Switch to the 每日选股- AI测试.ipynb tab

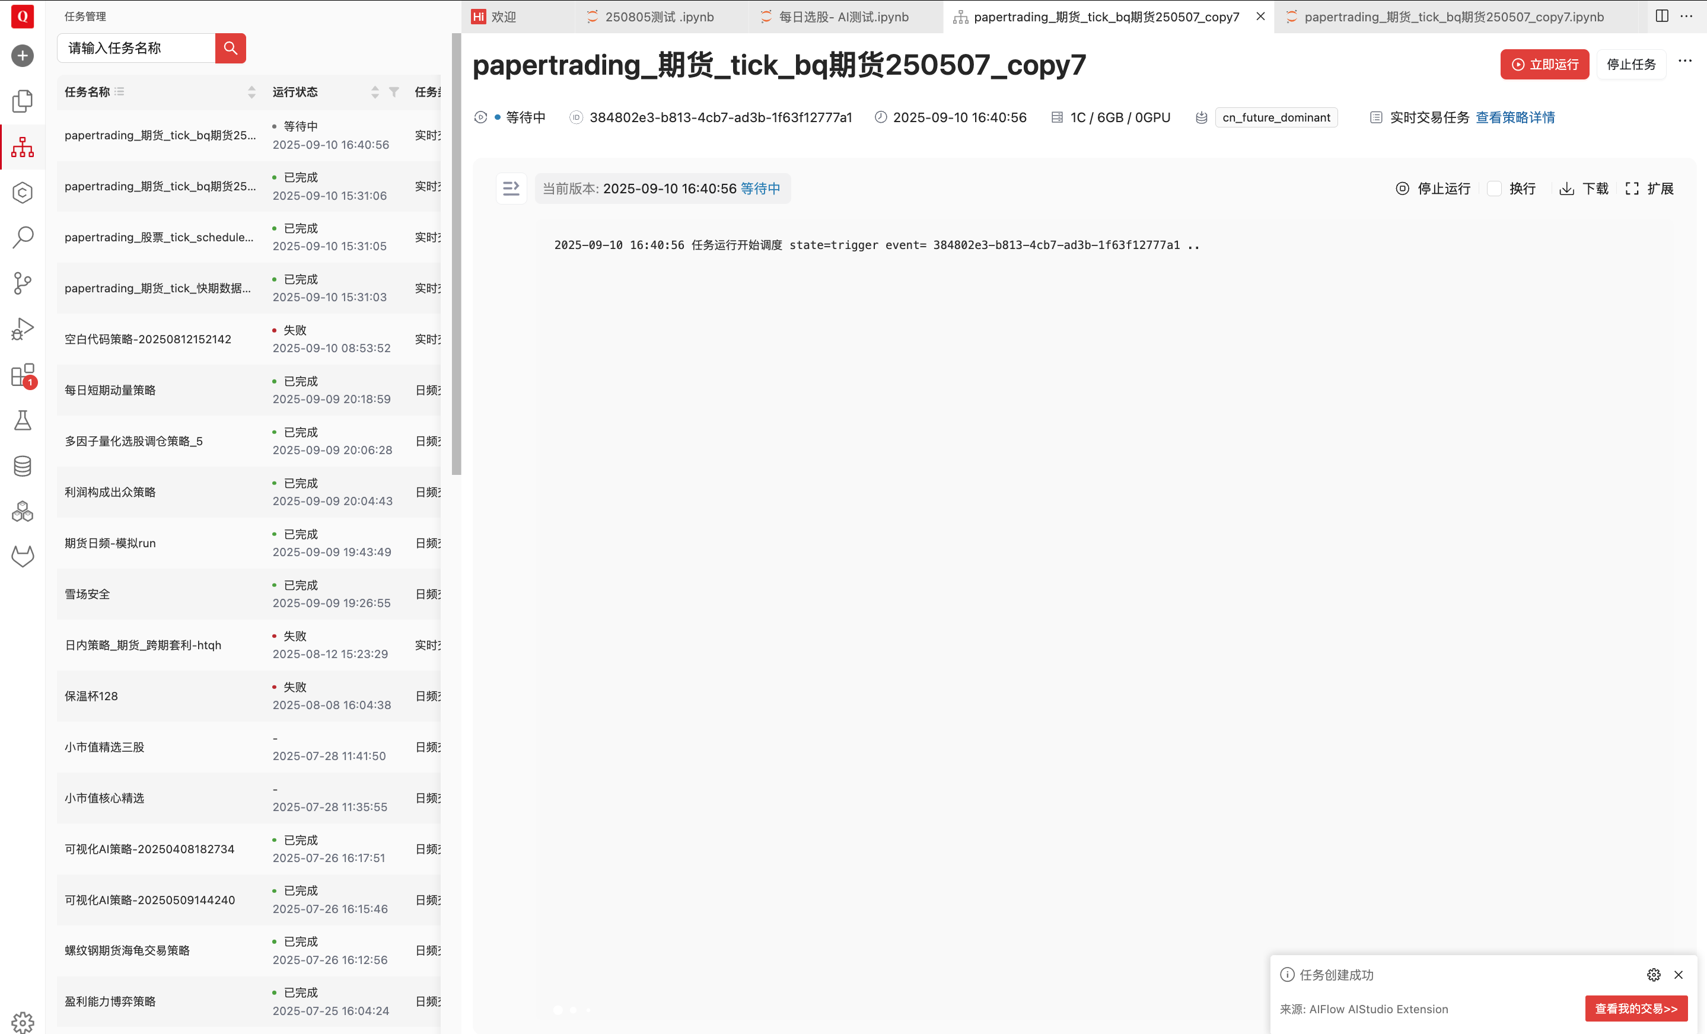(x=843, y=17)
